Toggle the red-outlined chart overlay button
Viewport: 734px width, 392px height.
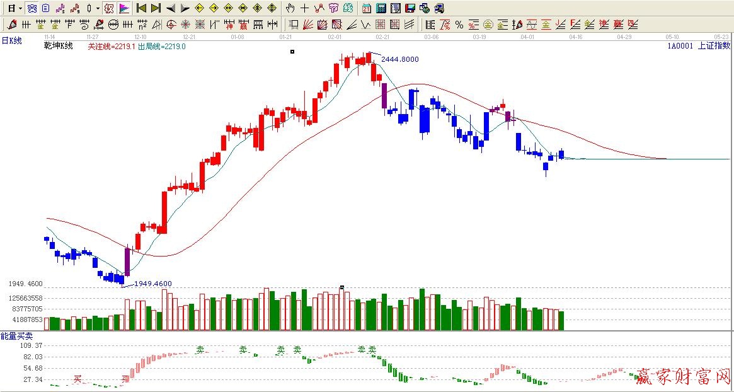tap(108, 8)
